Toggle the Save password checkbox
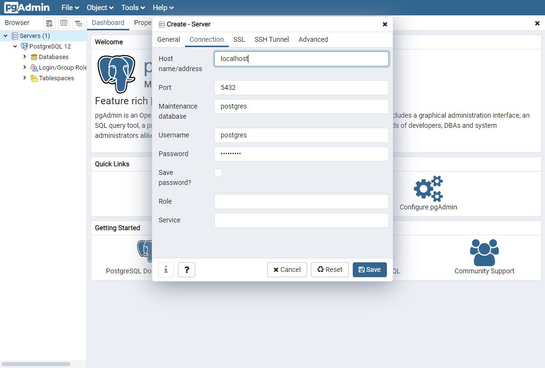Screen dimensions: 545x368 tap(218, 172)
